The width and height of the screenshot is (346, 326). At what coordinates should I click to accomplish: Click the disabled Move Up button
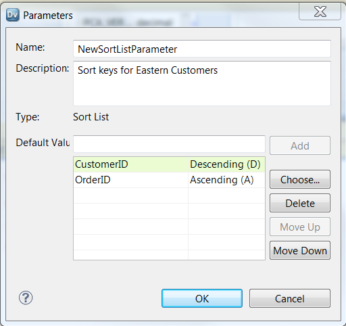pyautogui.click(x=300, y=227)
